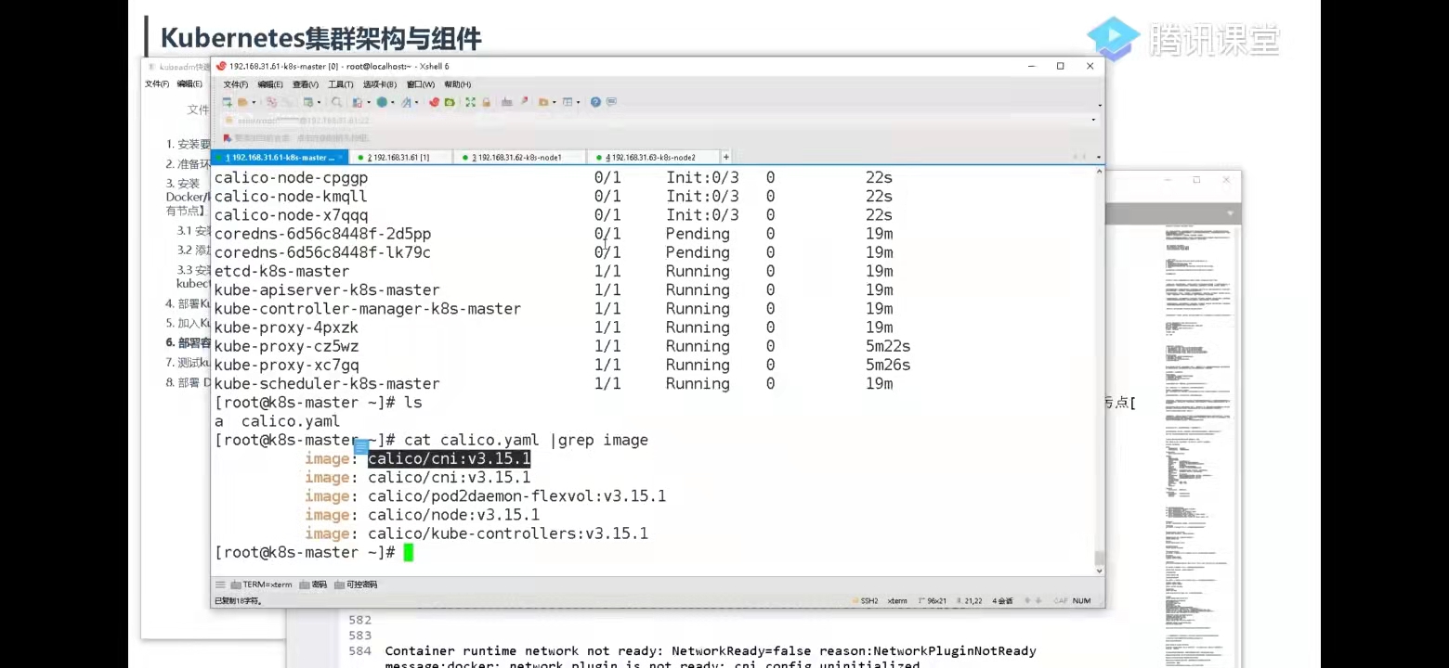The width and height of the screenshot is (1449, 668).
Task: Switch to the 192.168.31.63-k8s-node2 session tab
Action: [654, 158]
